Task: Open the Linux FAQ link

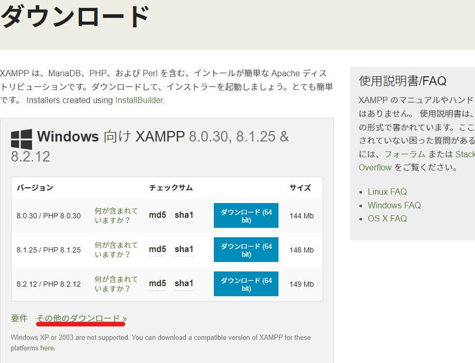Action: point(387,191)
